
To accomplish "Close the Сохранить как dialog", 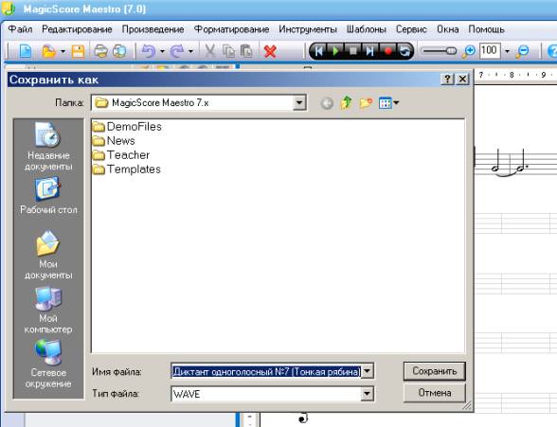I will tap(462, 79).
